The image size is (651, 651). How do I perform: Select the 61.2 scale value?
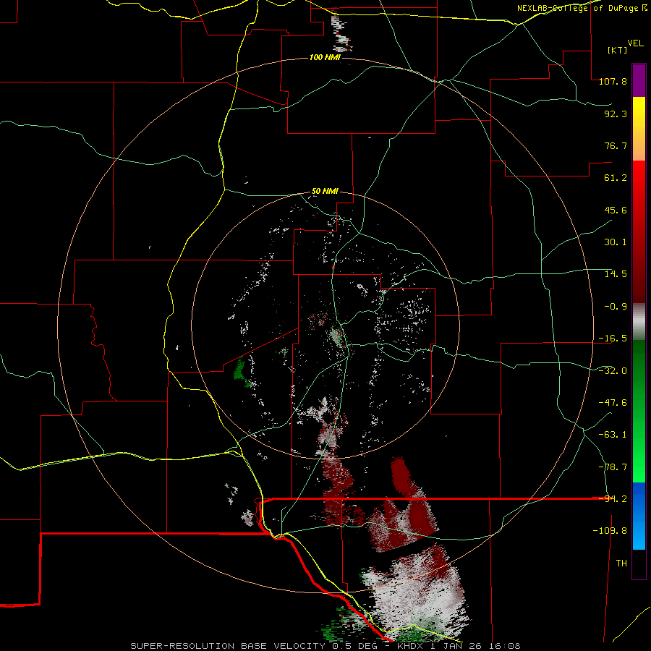(616, 178)
